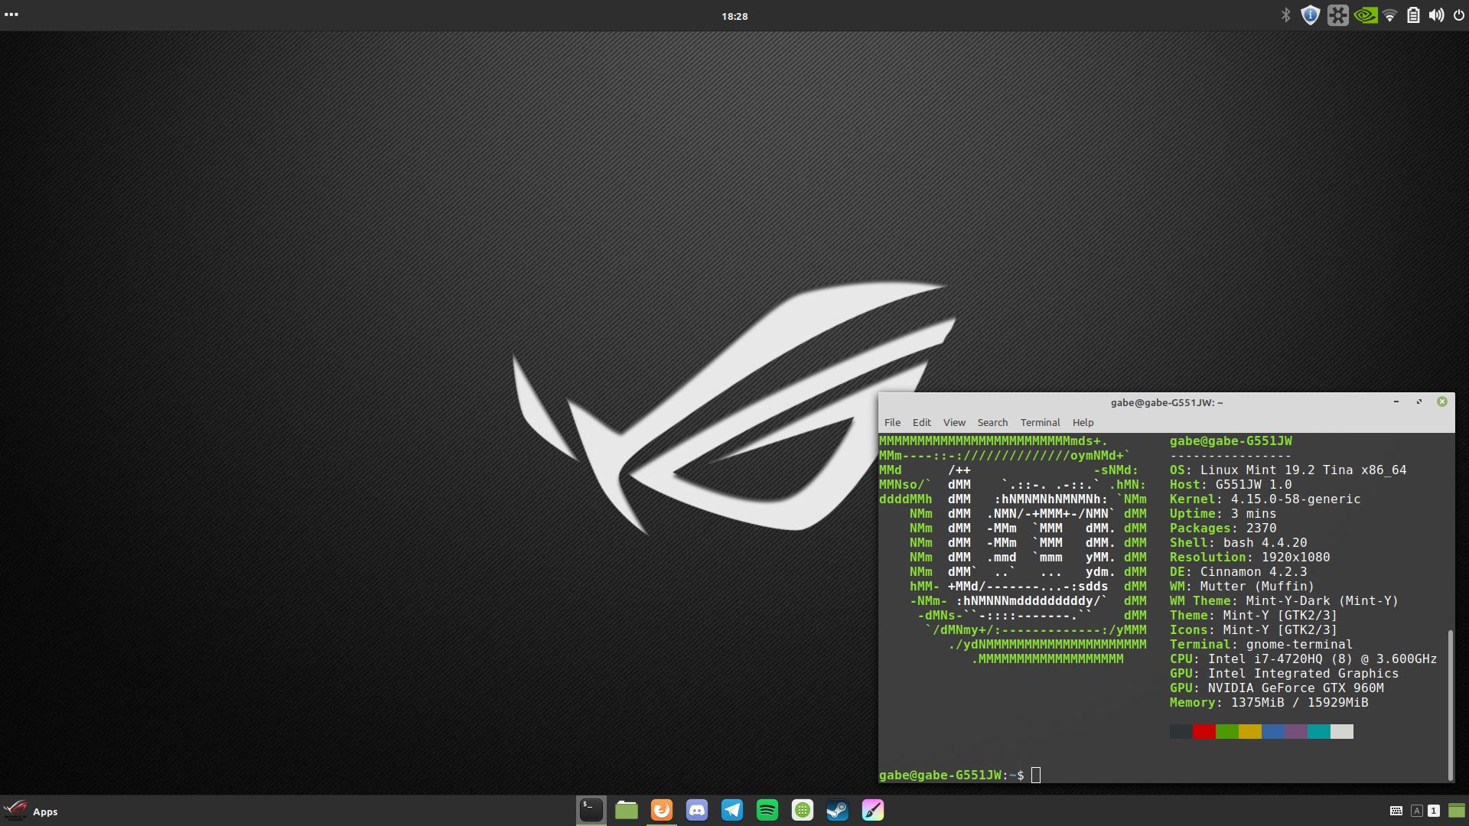The width and height of the screenshot is (1469, 826).
Task: Open Firefox from the taskbar
Action: pyautogui.click(x=662, y=809)
